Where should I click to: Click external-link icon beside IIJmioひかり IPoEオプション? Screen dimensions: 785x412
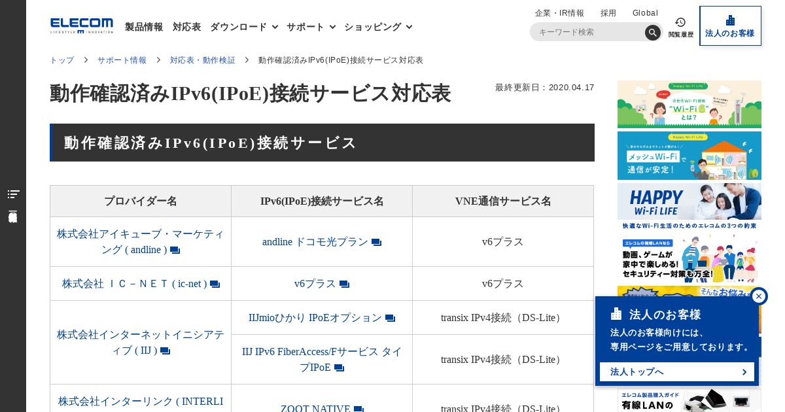tap(390, 318)
